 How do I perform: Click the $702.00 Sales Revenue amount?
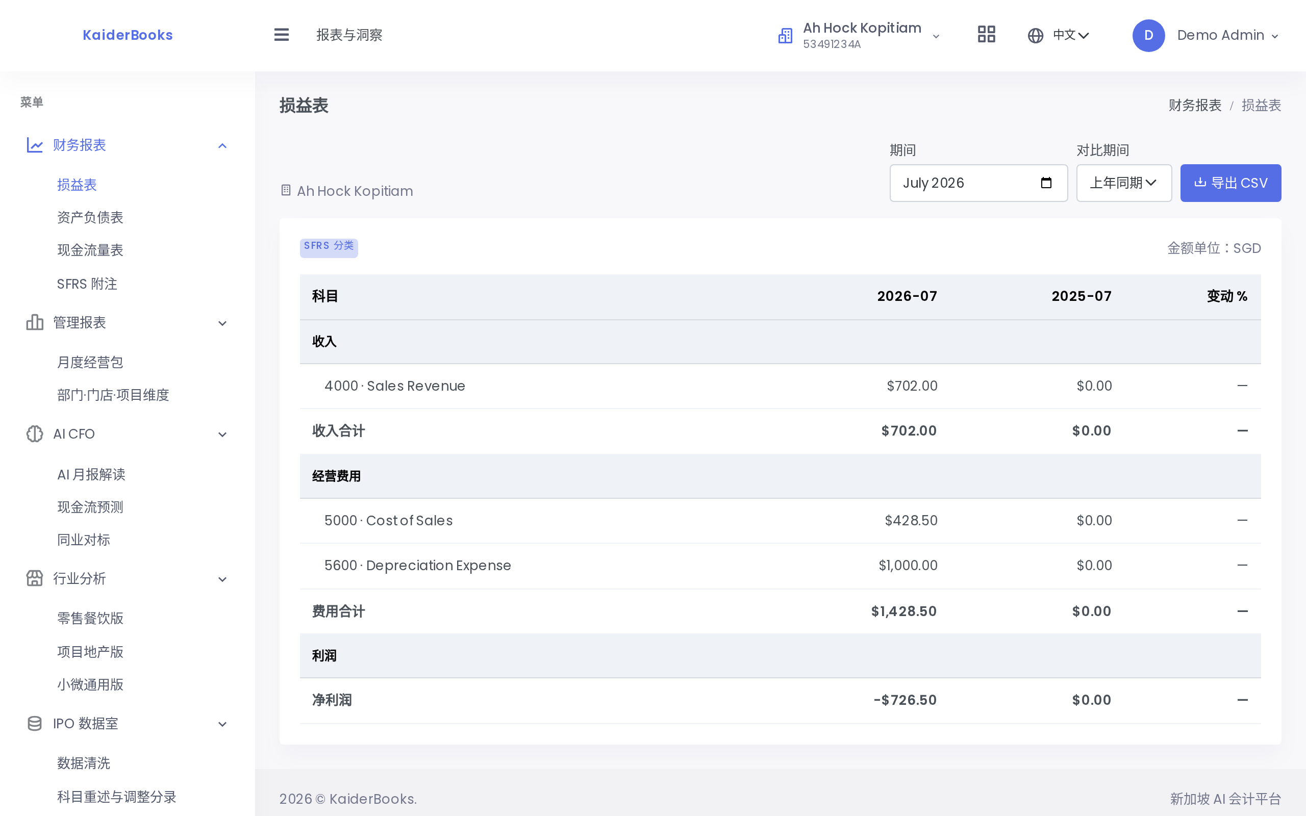(x=912, y=386)
